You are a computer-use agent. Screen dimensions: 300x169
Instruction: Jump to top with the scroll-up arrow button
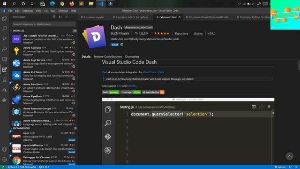[290, 156]
